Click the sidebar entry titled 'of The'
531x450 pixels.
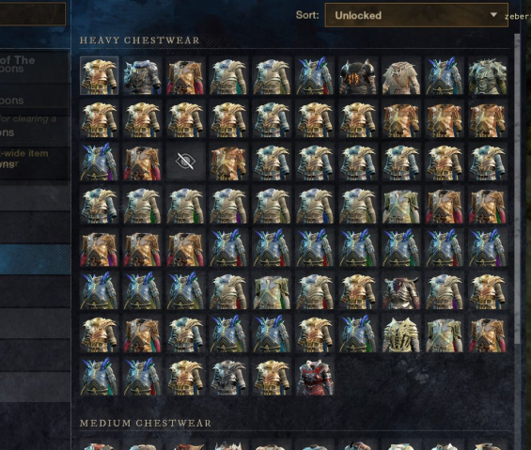(35, 65)
